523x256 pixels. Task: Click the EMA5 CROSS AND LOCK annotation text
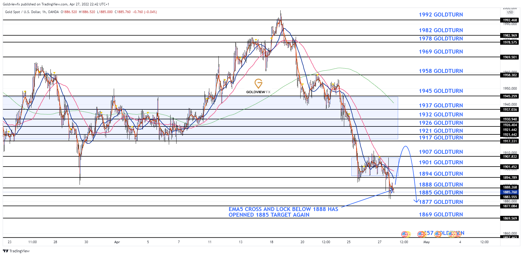(283, 212)
